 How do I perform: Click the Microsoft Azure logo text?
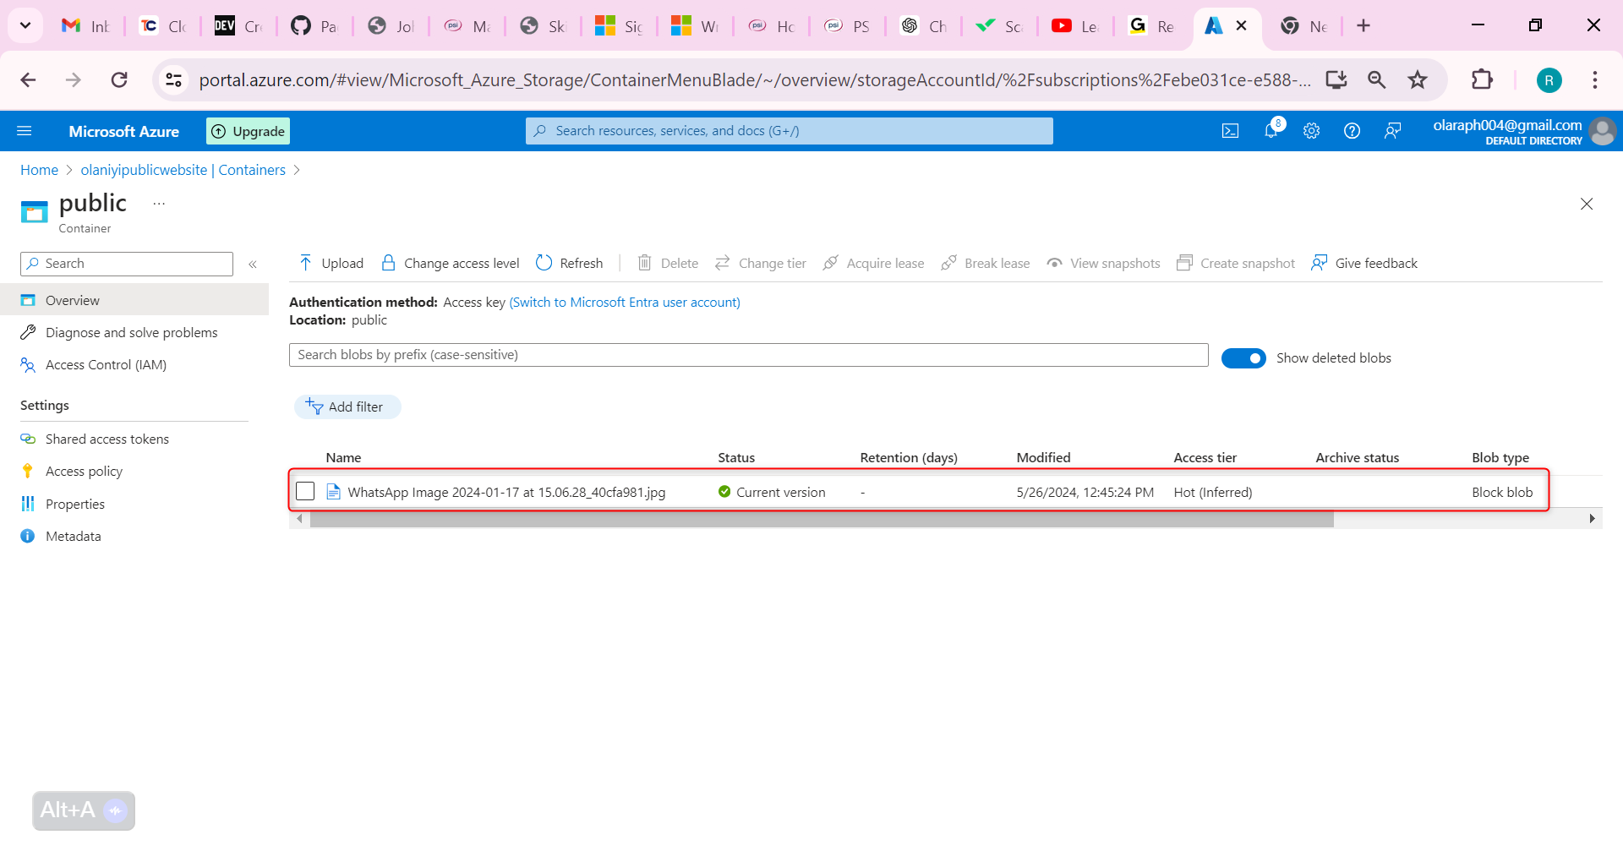click(124, 131)
